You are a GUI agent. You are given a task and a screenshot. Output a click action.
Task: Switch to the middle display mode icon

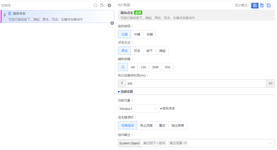(x=262, y=5)
